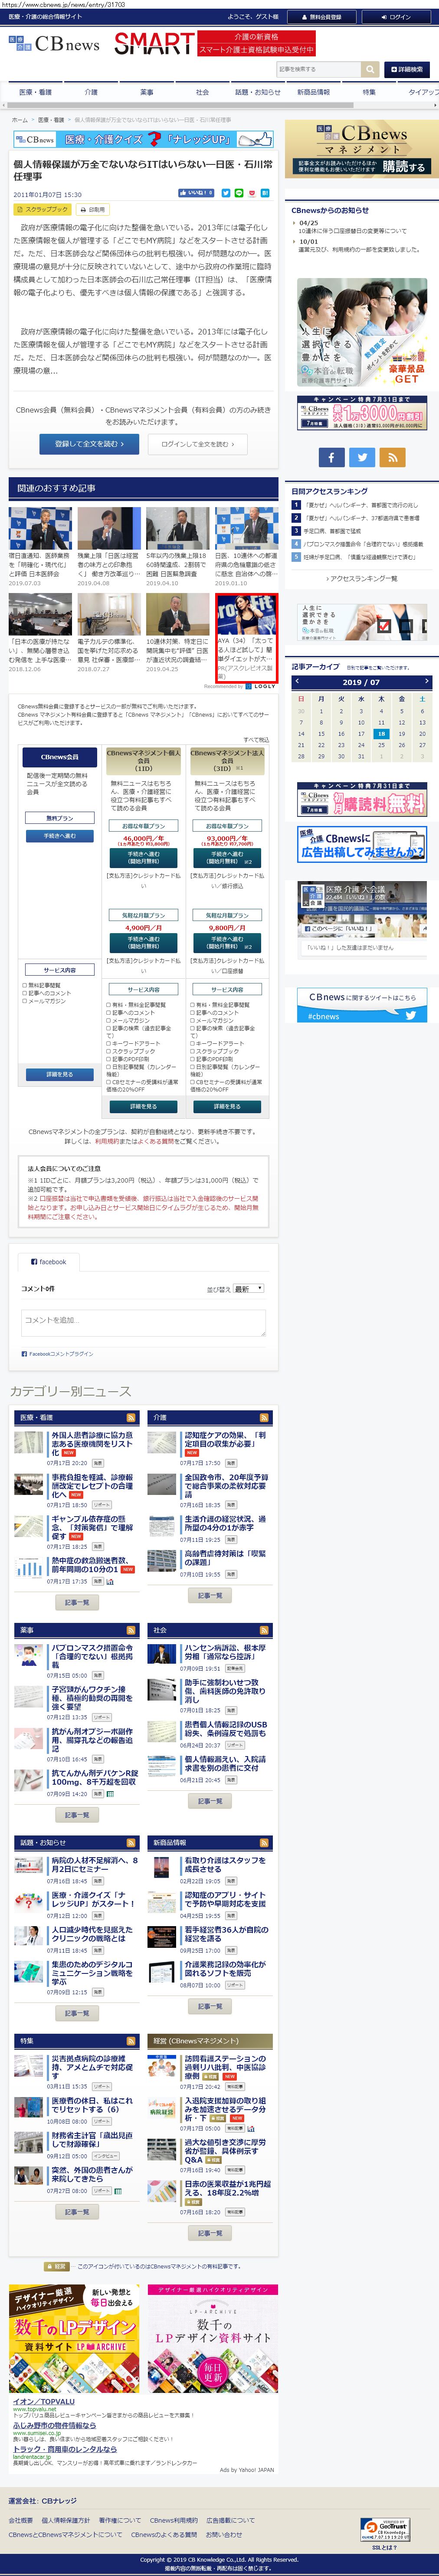The height and width of the screenshot is (2576, 439).
Task: Click 登録して全文を読む button
Action: click(x=89, y=444)
